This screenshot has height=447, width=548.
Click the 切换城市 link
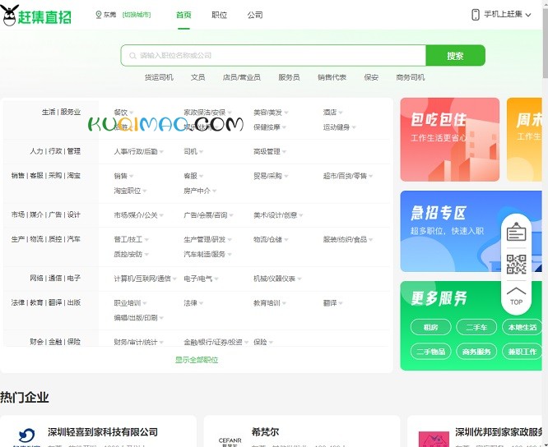(137, 15)
